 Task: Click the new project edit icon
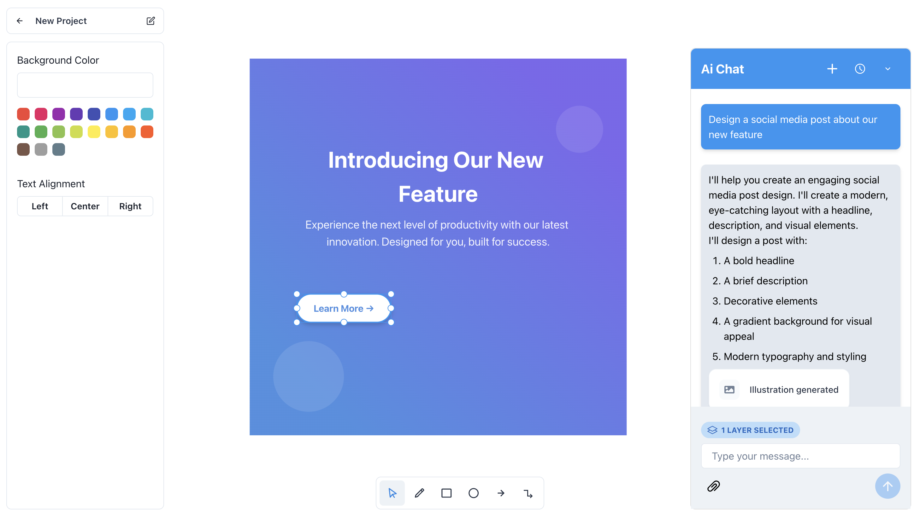(150, 21)
